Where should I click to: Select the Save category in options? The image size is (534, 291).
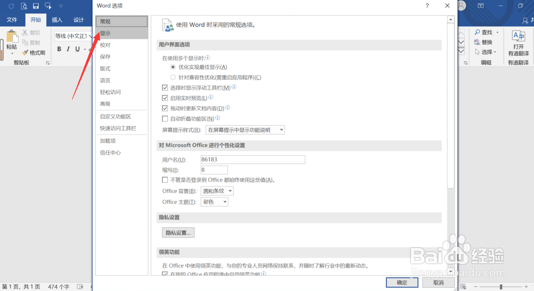122,57
